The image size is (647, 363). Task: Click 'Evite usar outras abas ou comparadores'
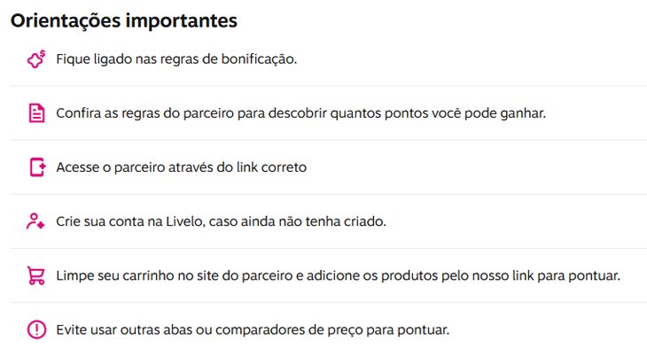(253, 329)
